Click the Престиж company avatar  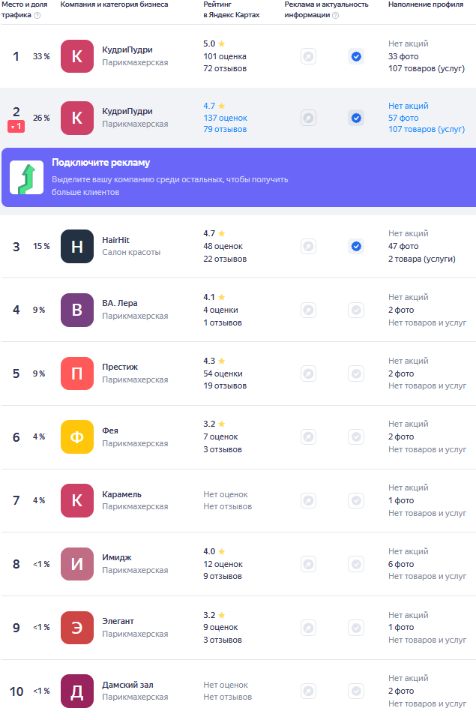[77, 373]
